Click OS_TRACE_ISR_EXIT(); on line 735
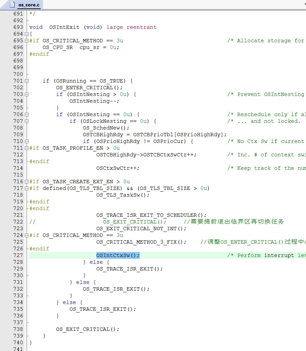 point(103,309)
